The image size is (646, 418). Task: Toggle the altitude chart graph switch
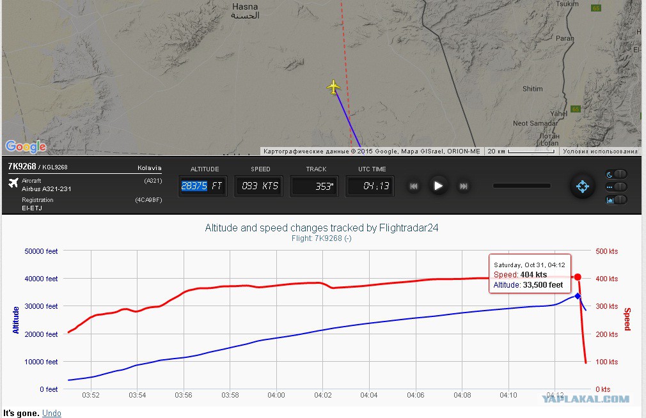coord(616,200)
